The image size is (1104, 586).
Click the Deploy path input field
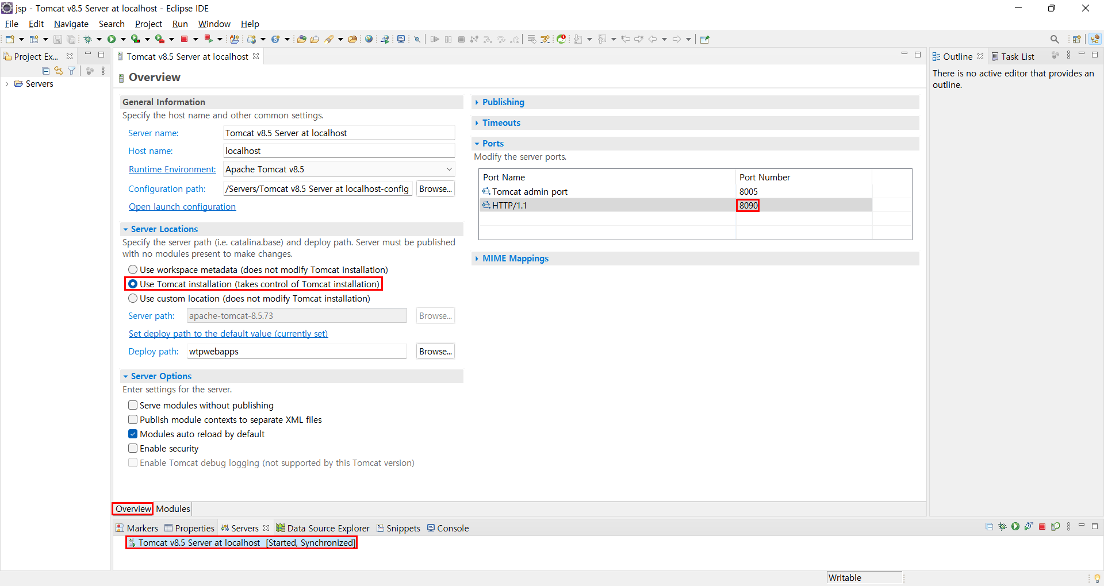[x=297, y=351]
